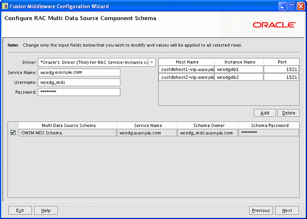This screenshot has width=307, height=219.
Task: Go to the Next wizard page
Action: pos(287,210)
